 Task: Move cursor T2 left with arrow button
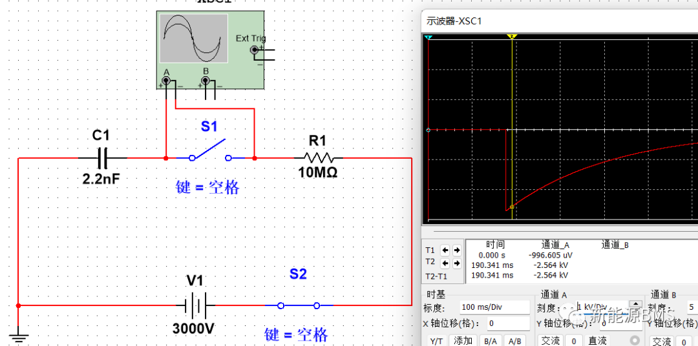pos(445,263)
